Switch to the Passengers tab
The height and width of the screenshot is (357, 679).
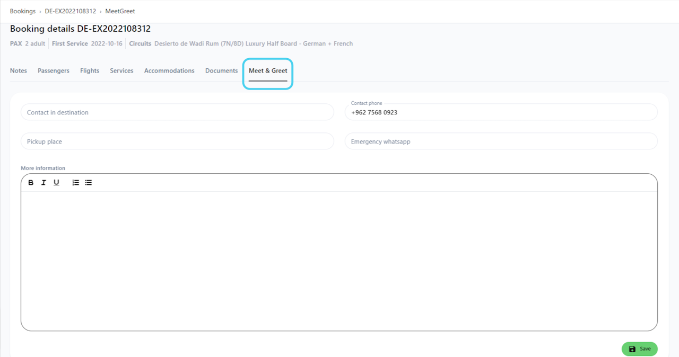(x=54, y=70)
